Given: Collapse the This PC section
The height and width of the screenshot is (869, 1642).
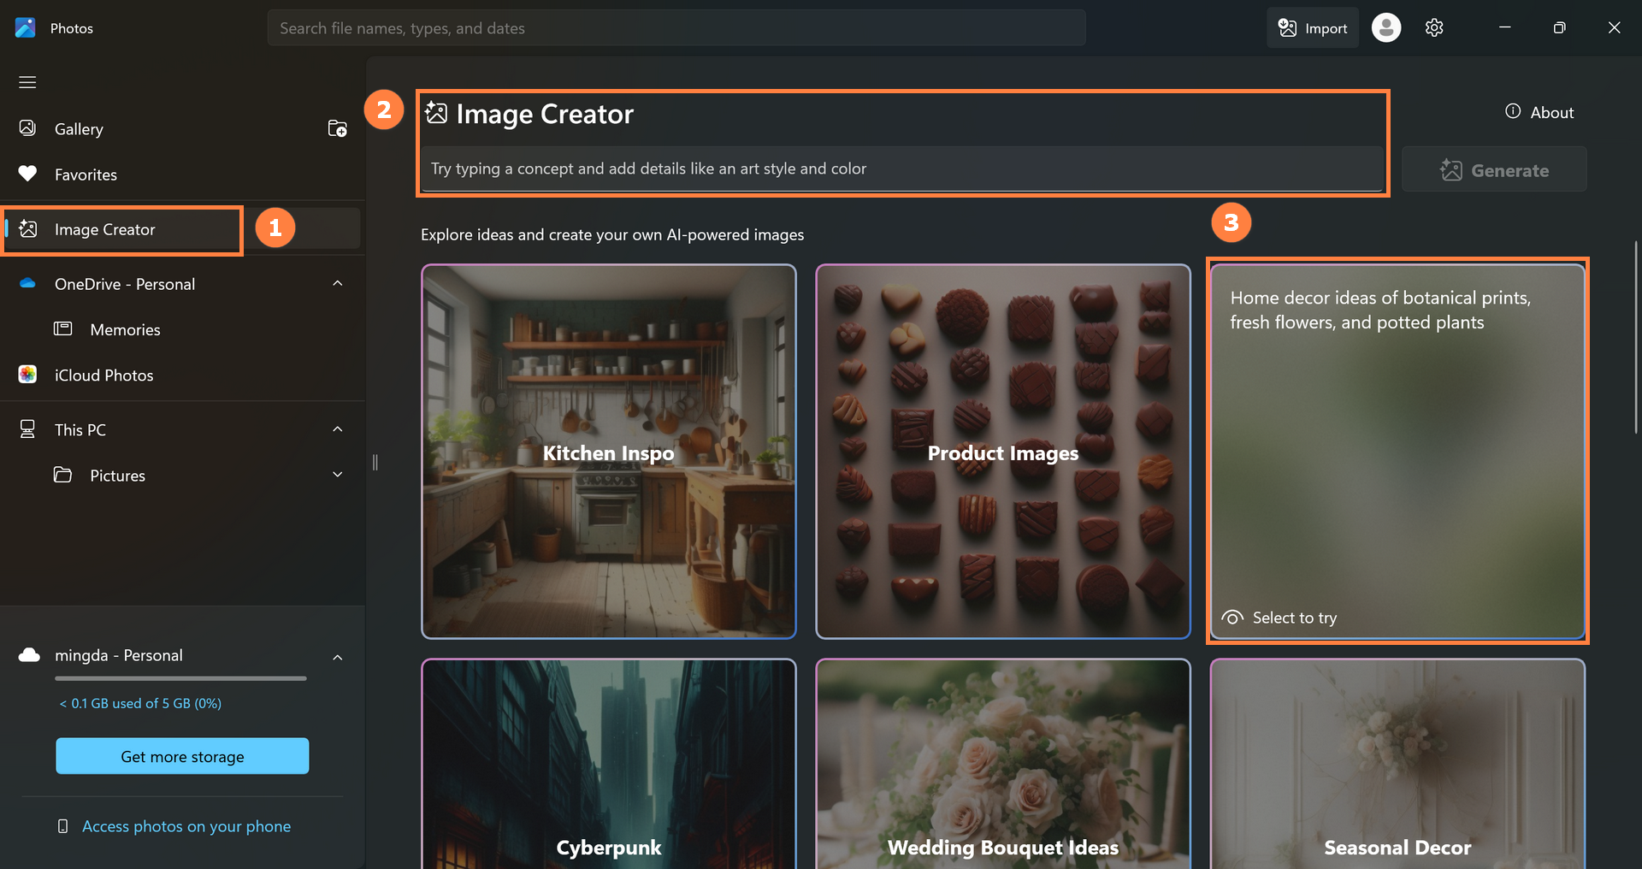Looking at the screenshot, I should coord(337,429).
